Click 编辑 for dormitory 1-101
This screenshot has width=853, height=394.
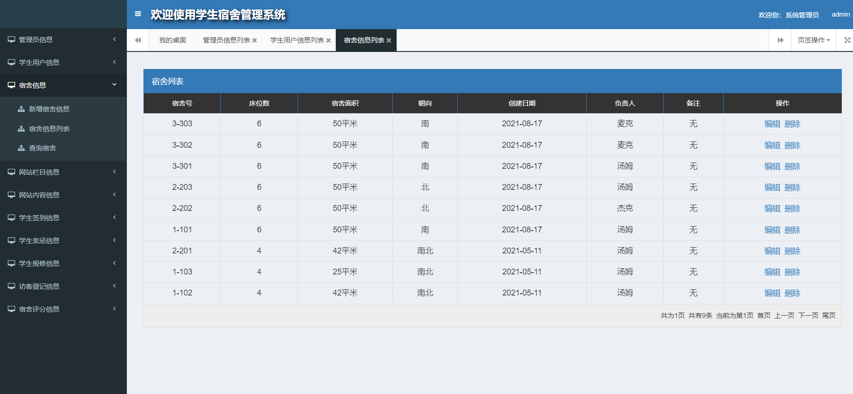click(x=772, y=230)
